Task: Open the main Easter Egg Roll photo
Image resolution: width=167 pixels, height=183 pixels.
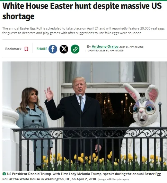Action: pos(85,116)
